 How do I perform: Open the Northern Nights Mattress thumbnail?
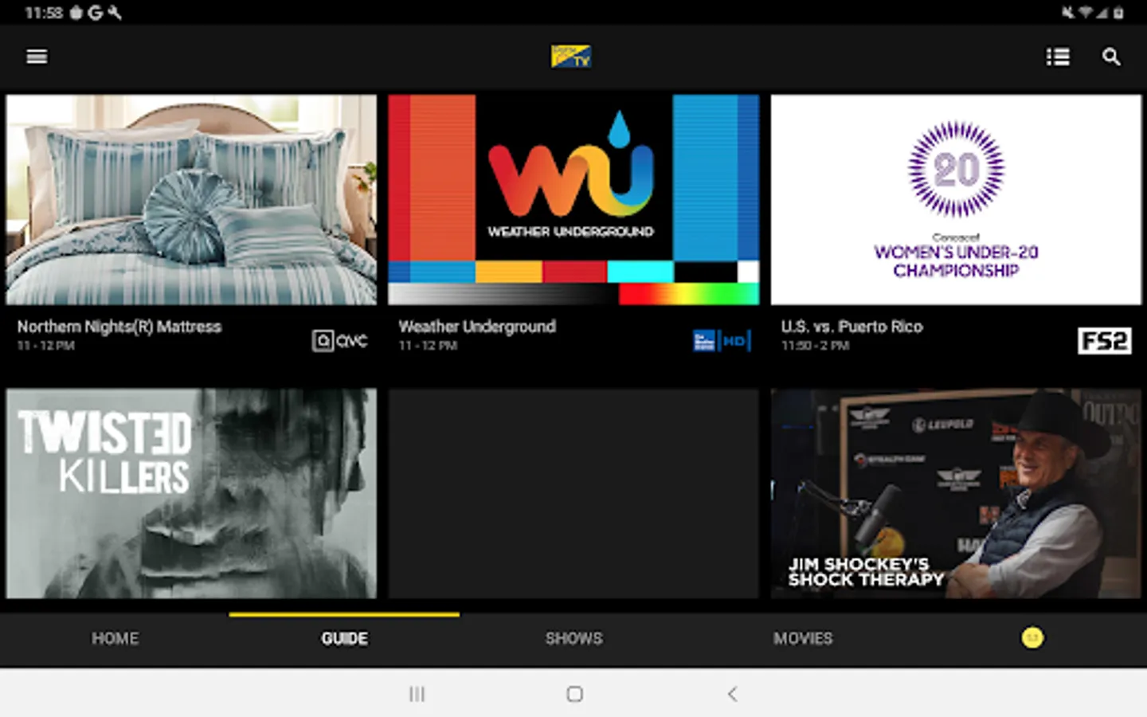[191, 200]
